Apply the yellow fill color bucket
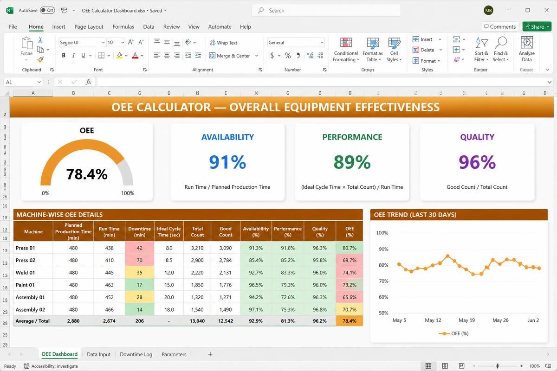The height and width of the screenshot is (371, 557). [x=120, y=56]
